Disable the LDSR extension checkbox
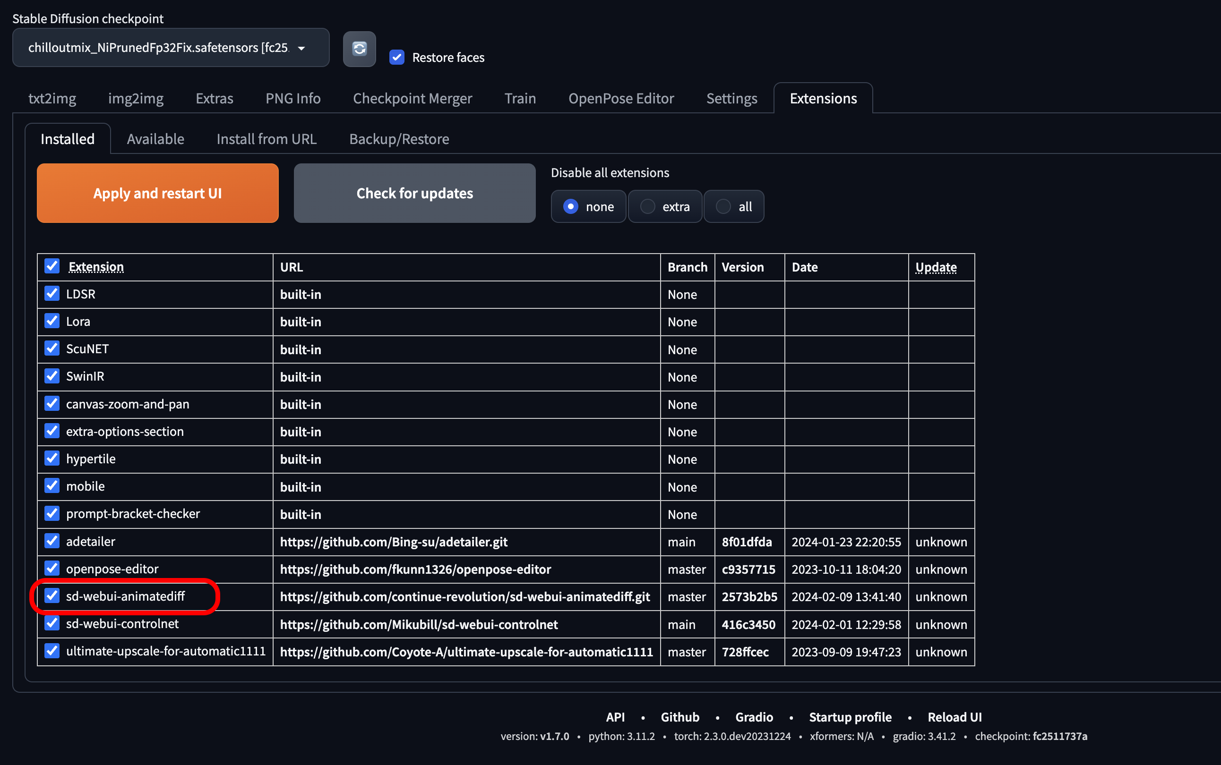 click(52, 293)
